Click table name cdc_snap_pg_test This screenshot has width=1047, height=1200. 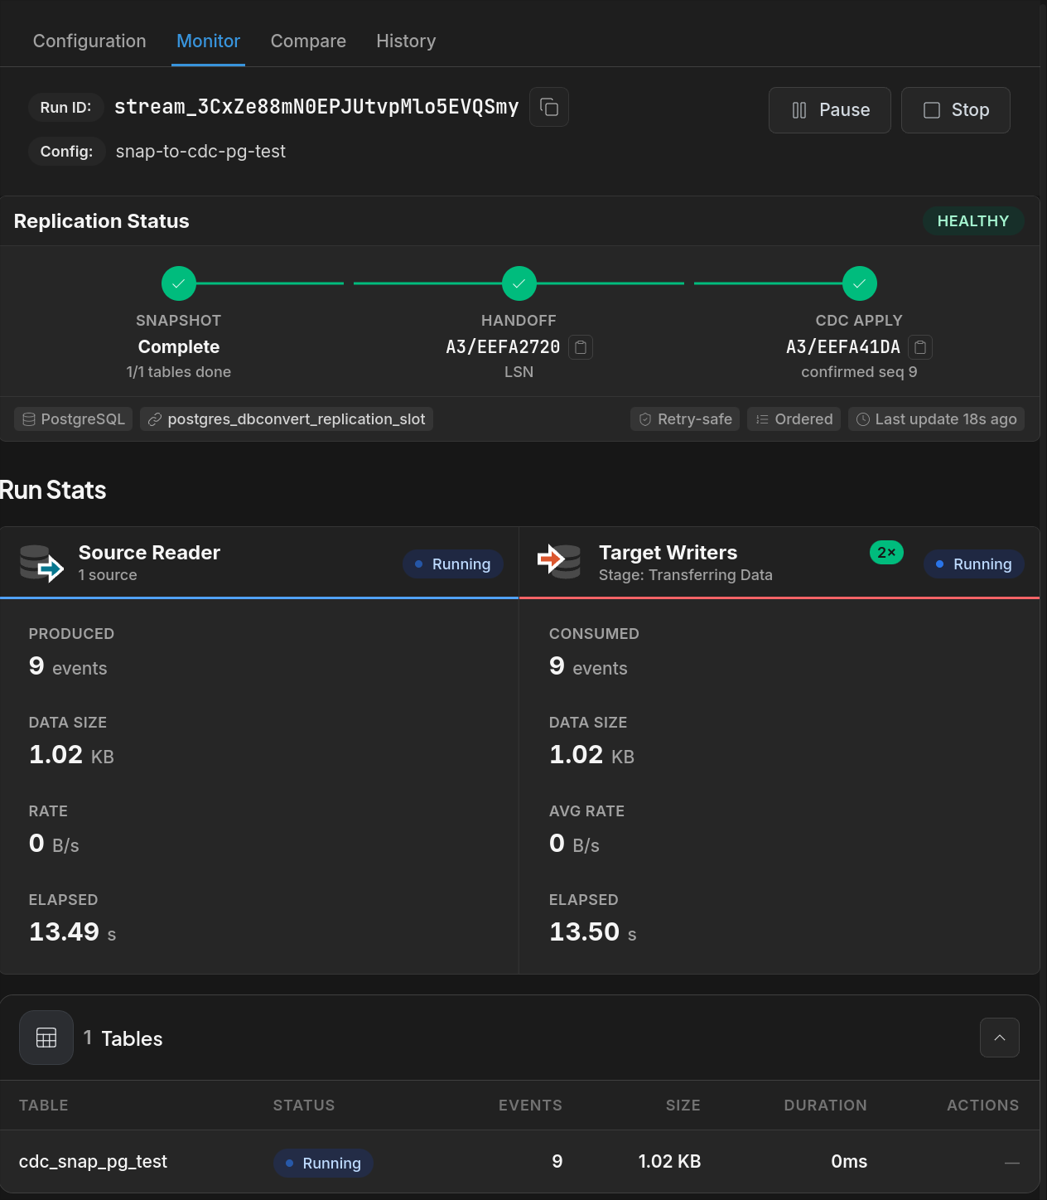93,1162
